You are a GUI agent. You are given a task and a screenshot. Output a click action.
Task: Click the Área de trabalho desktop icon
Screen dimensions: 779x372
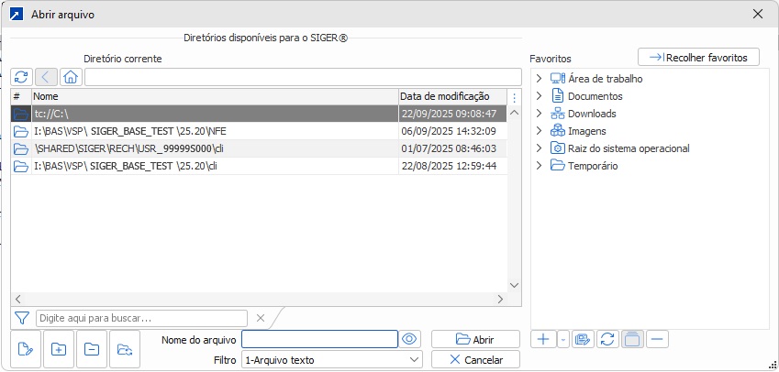click(558, 79)
